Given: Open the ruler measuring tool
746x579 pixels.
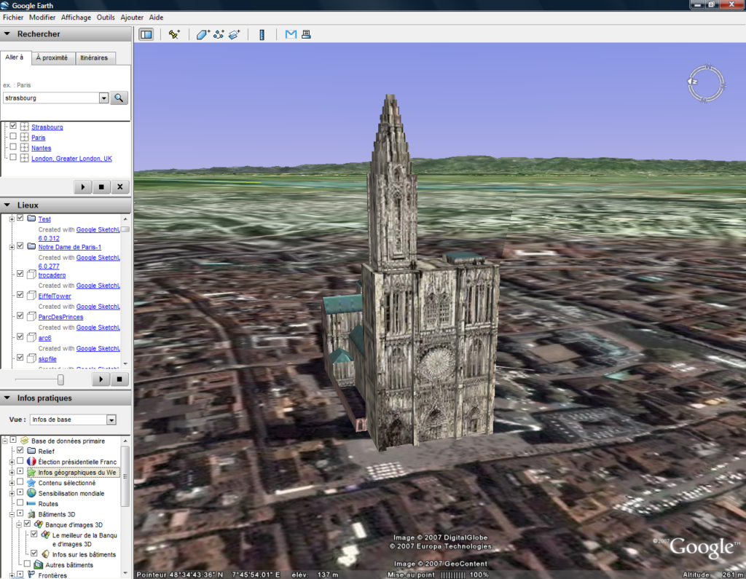Looking at the screenshot, I should point(262,34).
